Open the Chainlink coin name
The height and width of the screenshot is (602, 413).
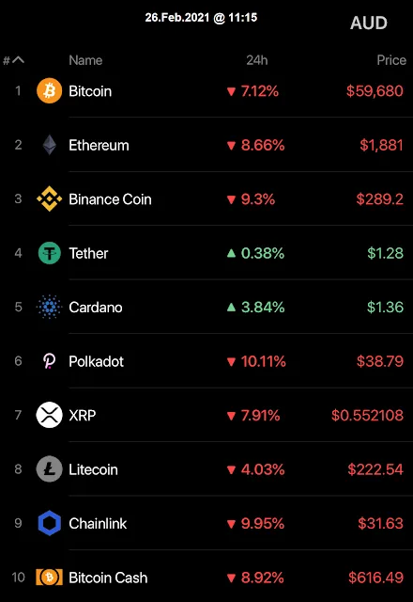98,523
